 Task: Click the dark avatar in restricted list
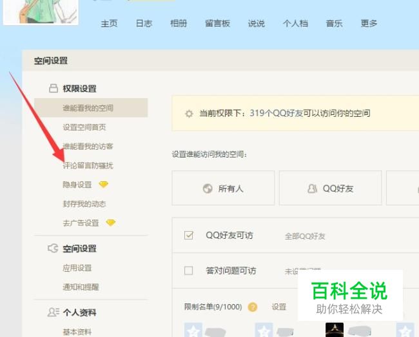[335, 330]
